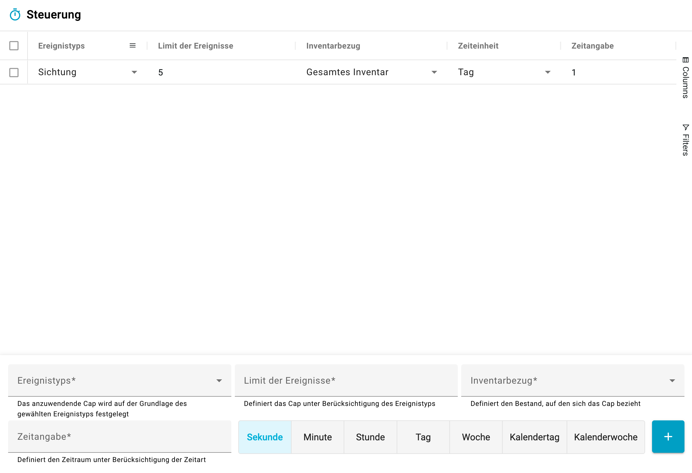Choose Kalenderwoche as time unit
The image size is (692, 473).
[606, 437]
